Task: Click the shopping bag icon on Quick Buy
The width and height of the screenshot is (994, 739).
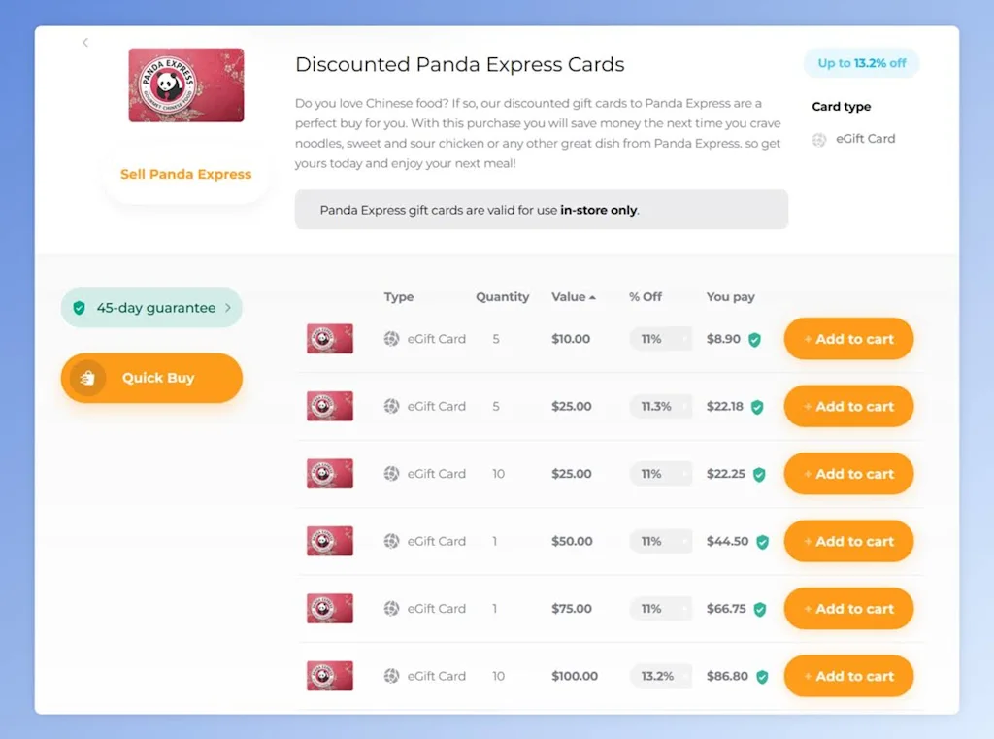Action: 86,380
